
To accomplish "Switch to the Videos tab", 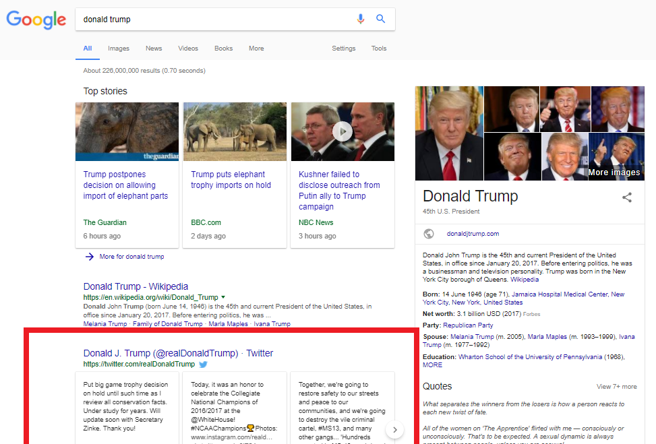I will 188,49.
